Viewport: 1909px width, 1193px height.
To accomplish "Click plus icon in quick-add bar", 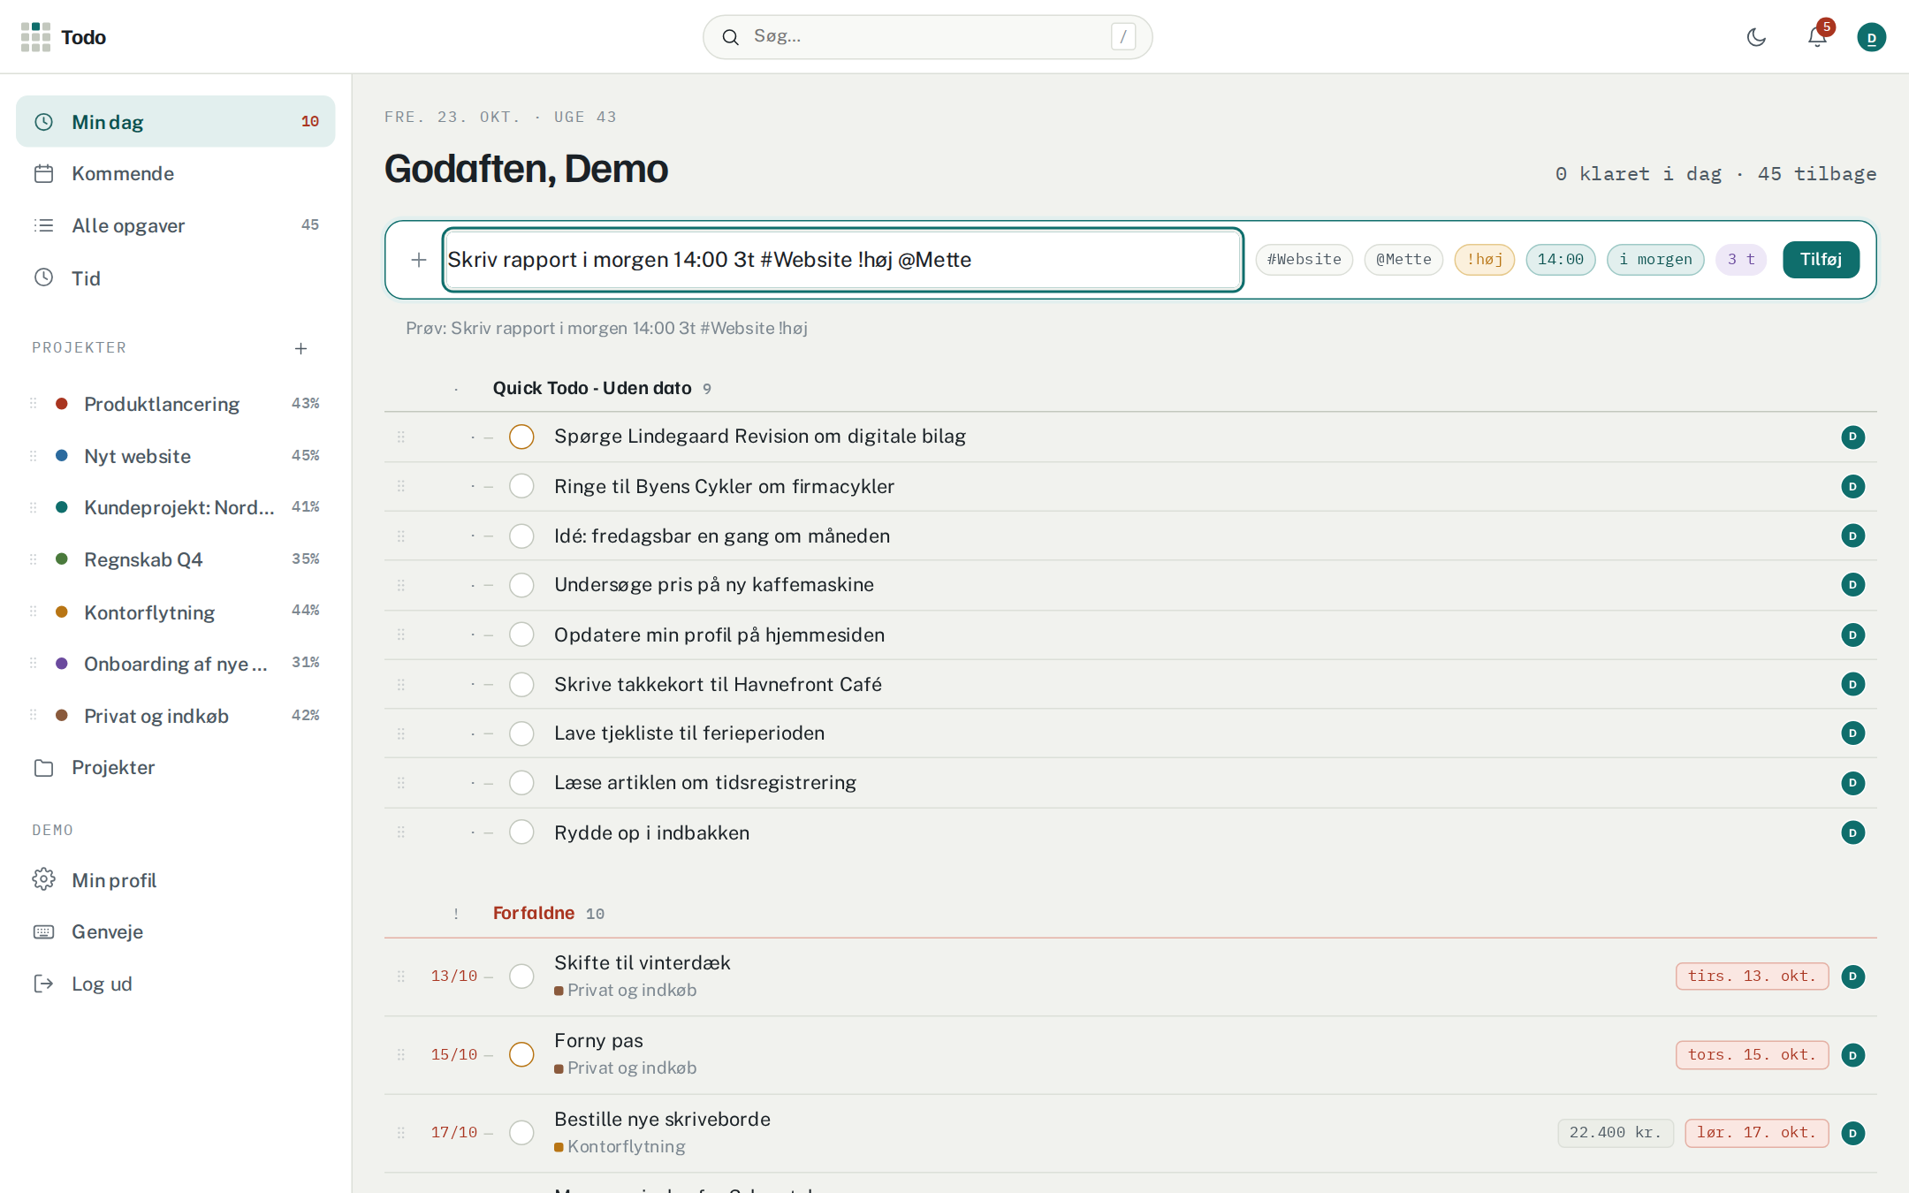I will 419,260.
